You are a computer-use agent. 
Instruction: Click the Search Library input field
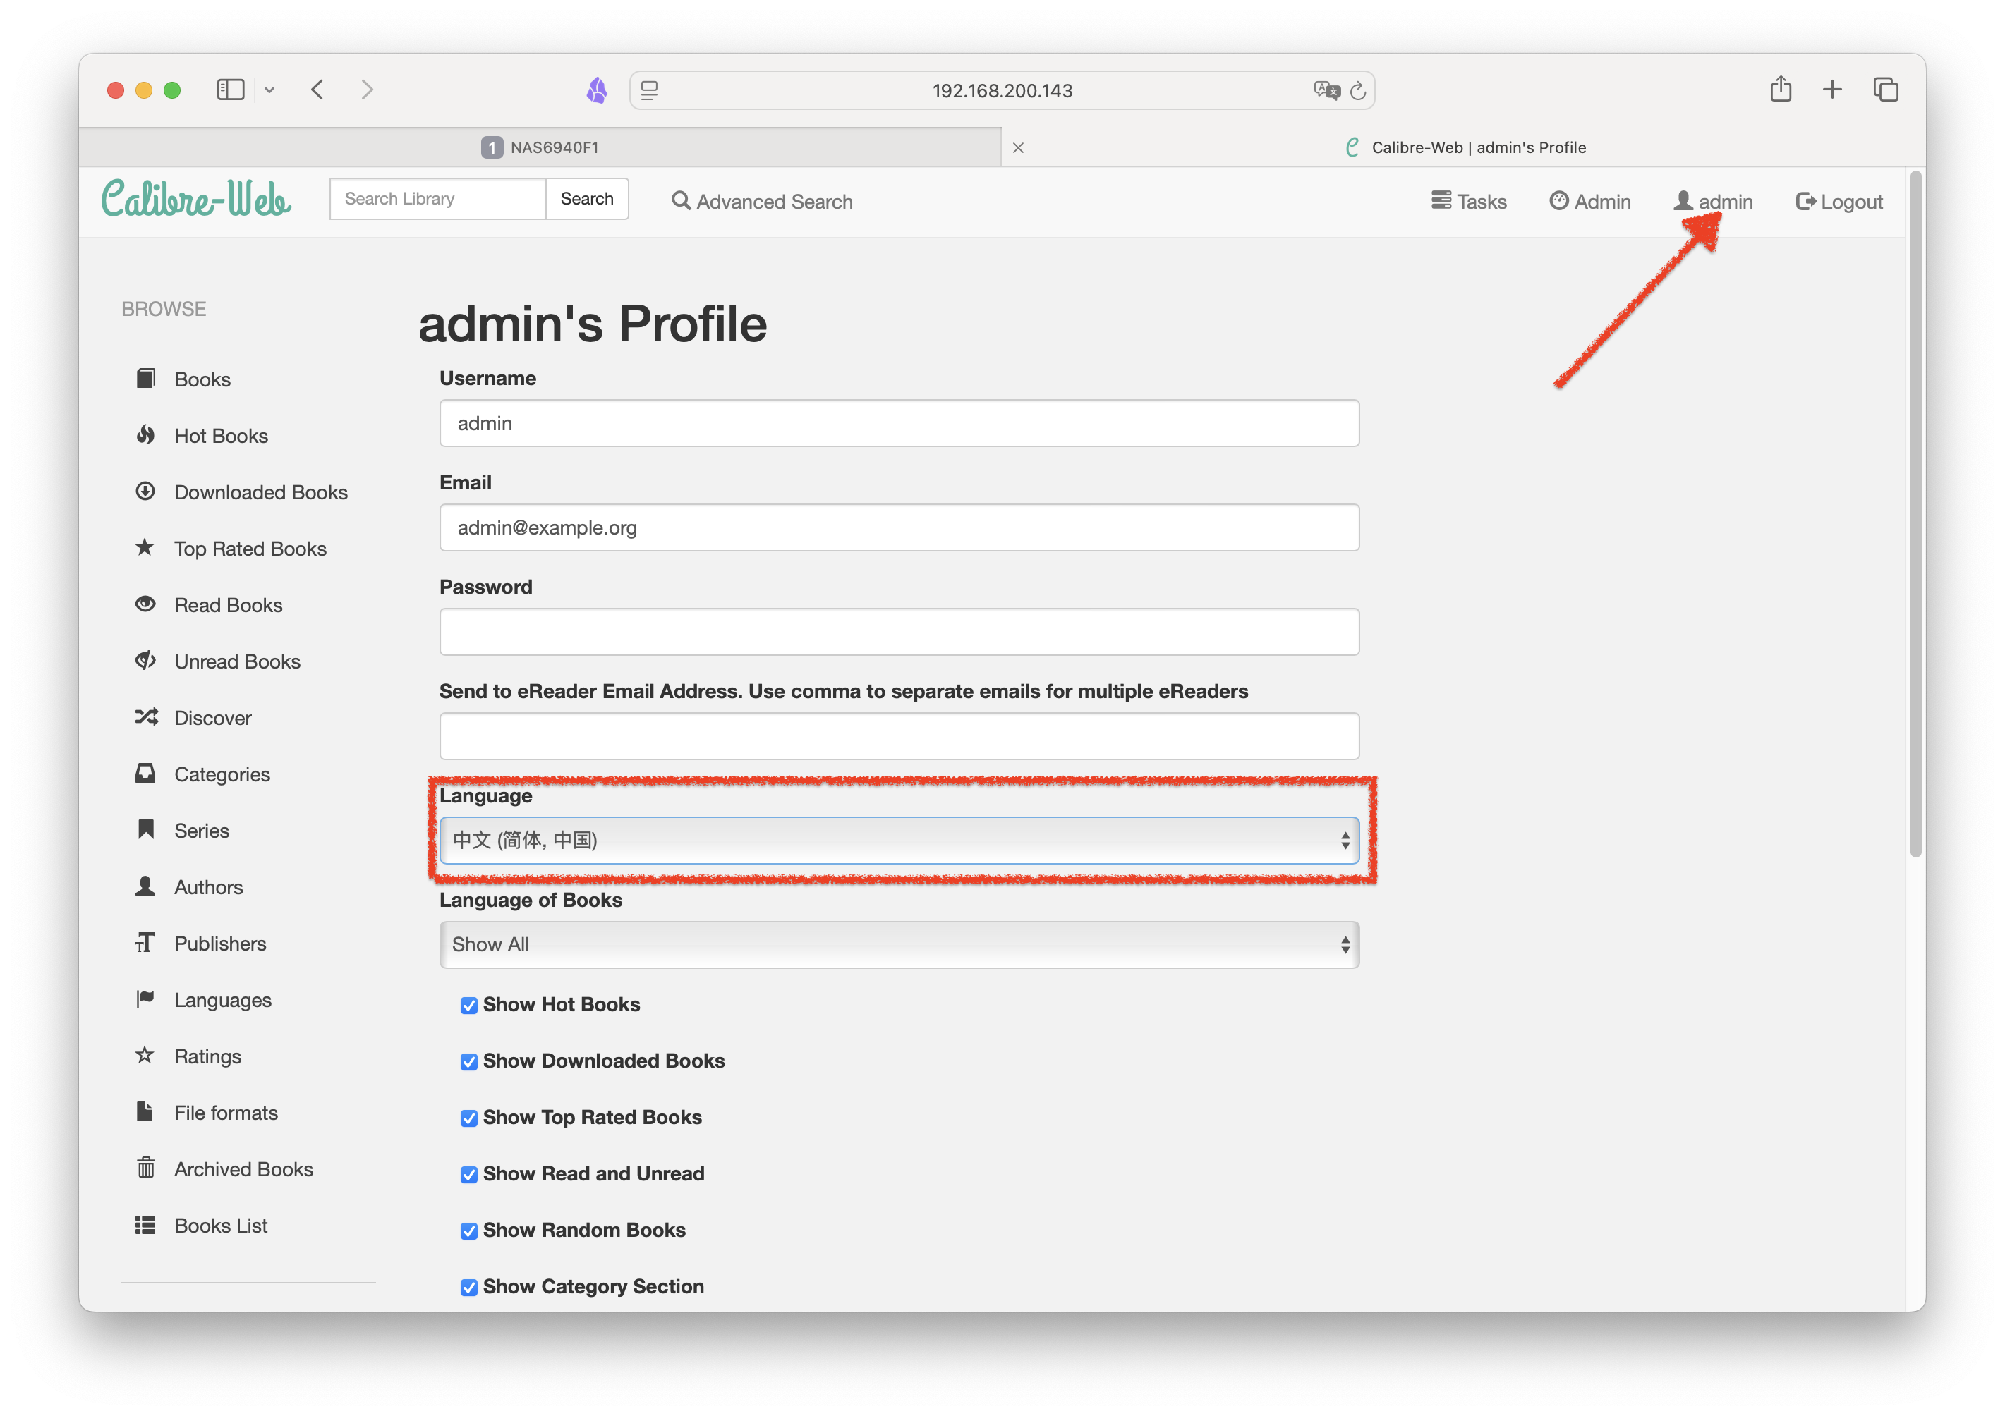pyautogui.click(x=437, y=199)
